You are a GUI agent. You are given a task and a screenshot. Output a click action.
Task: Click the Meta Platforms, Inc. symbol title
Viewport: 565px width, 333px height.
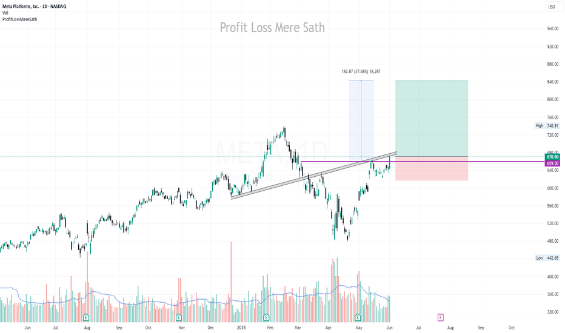point(34,7)
